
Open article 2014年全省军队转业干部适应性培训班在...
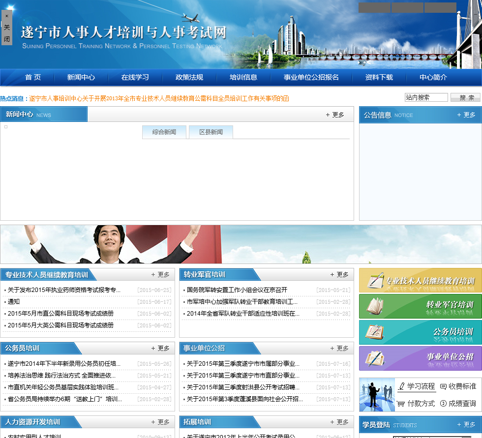coord(243,313)
